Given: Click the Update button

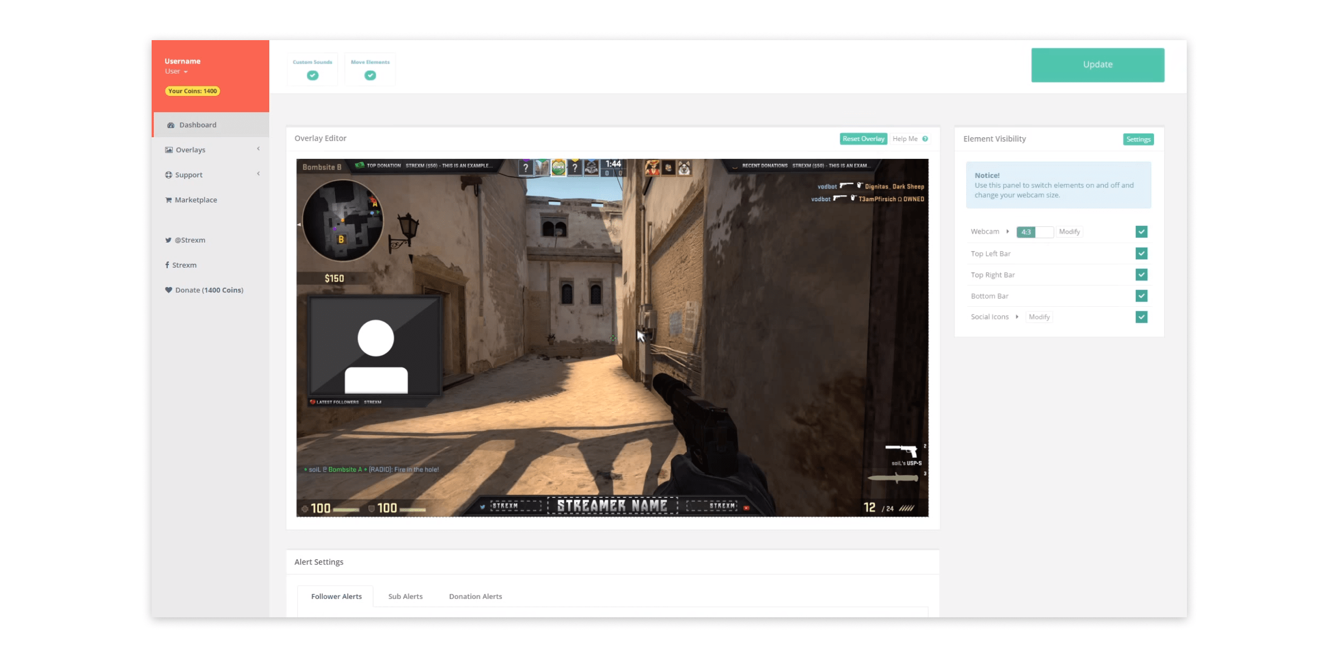Looking at the screenshot, I should pyautogui.click(x=1098, y=65).
